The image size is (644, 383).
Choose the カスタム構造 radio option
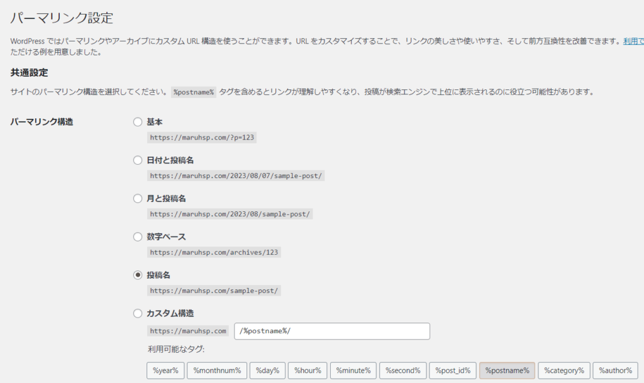pos(138,314)
